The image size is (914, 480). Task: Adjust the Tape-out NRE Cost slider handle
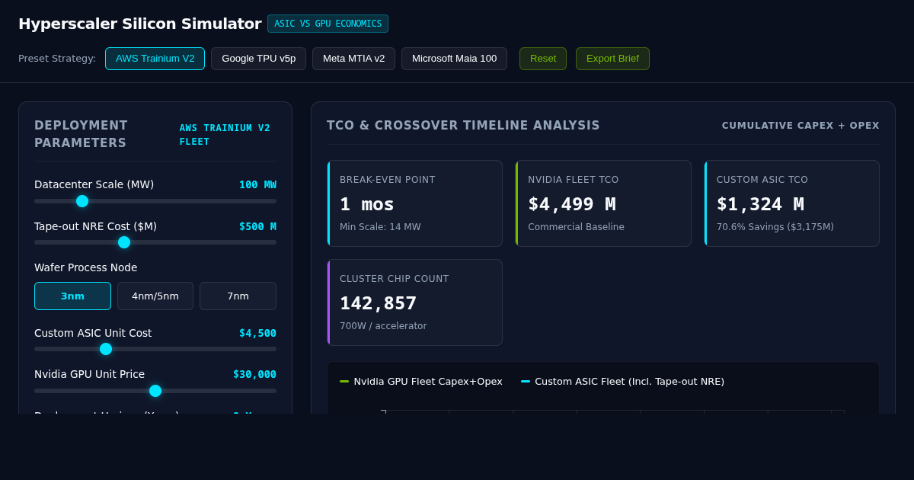pyautogui.click(x=124, y=242)
